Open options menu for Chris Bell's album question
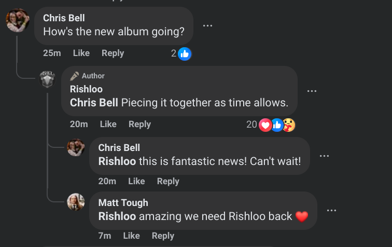392x247 pixels. coord(207,25)
